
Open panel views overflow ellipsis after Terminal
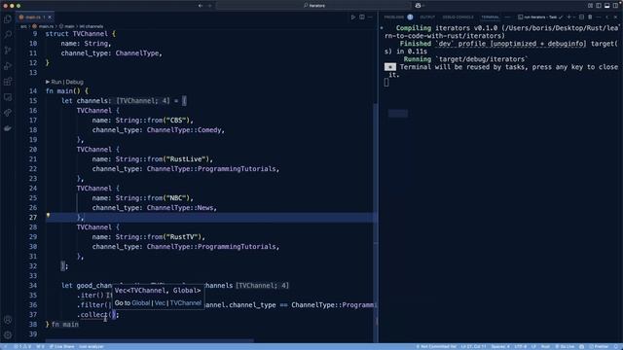point(507,17)
